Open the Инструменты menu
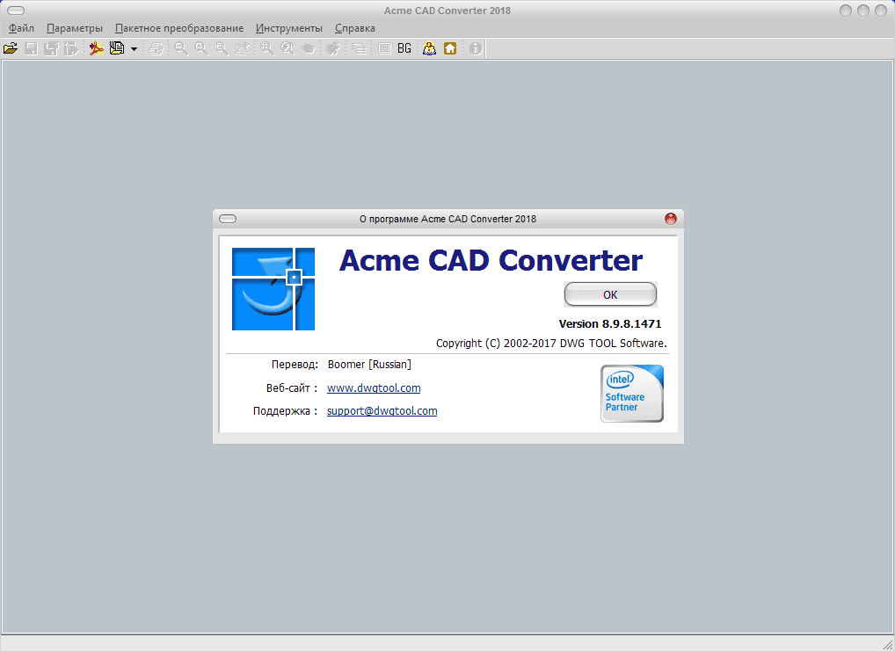 click(x=289, y=28)
